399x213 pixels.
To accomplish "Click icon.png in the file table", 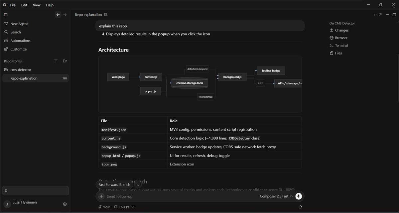I will [x=109, y=164].
